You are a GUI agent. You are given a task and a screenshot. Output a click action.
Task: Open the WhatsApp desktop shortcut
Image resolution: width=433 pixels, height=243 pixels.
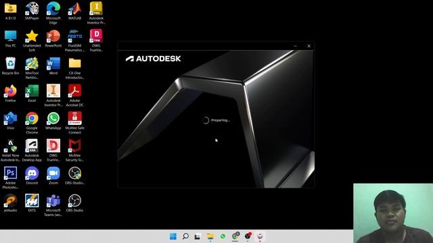coord(53,121)
